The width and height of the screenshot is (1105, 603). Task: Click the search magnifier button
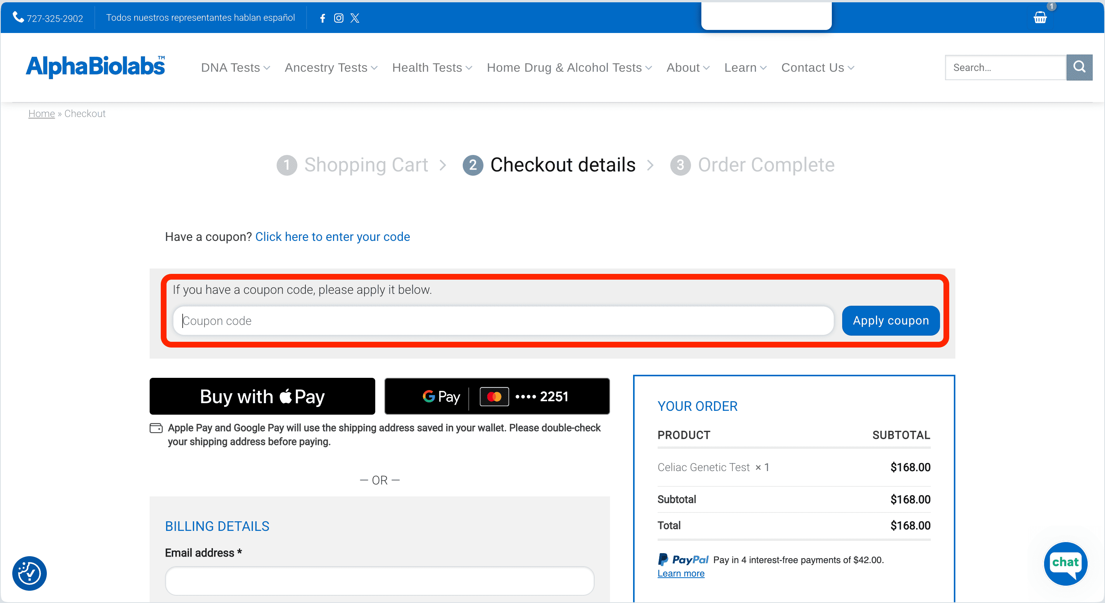click(x=1079, y=68)
